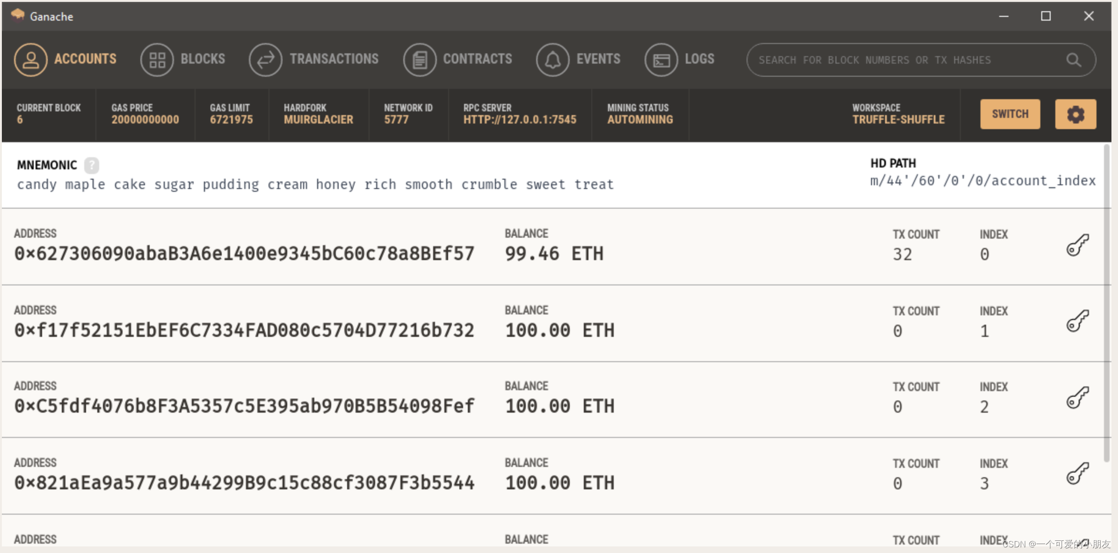
Task: Click the network ID value 5777
Action: pyautogui.click(x=396, y=120)
